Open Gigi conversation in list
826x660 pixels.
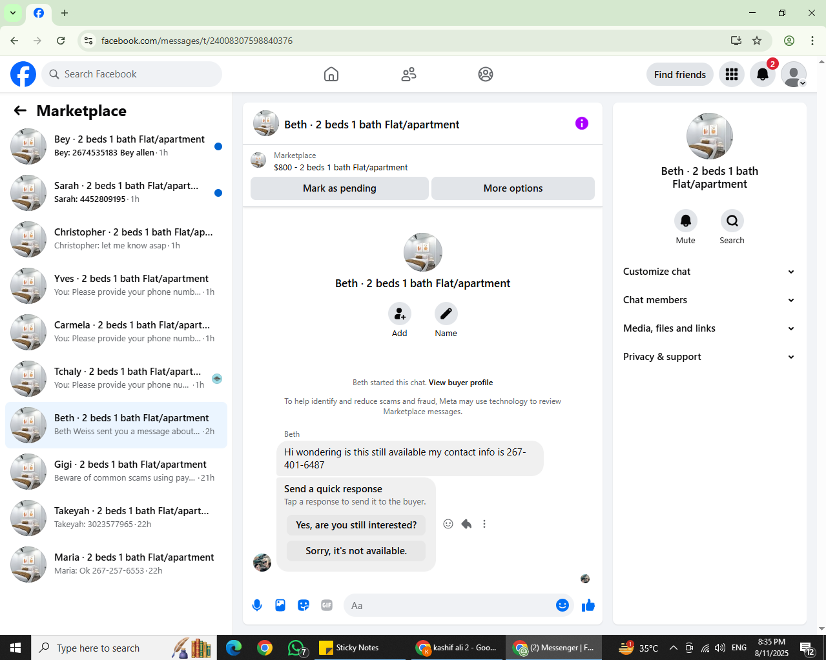point(116,472)
